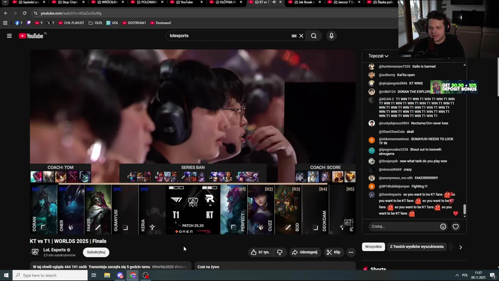Open Windows notification center icon
The width and height of the screenshot is (499, 281).
[x=492, y=276]
